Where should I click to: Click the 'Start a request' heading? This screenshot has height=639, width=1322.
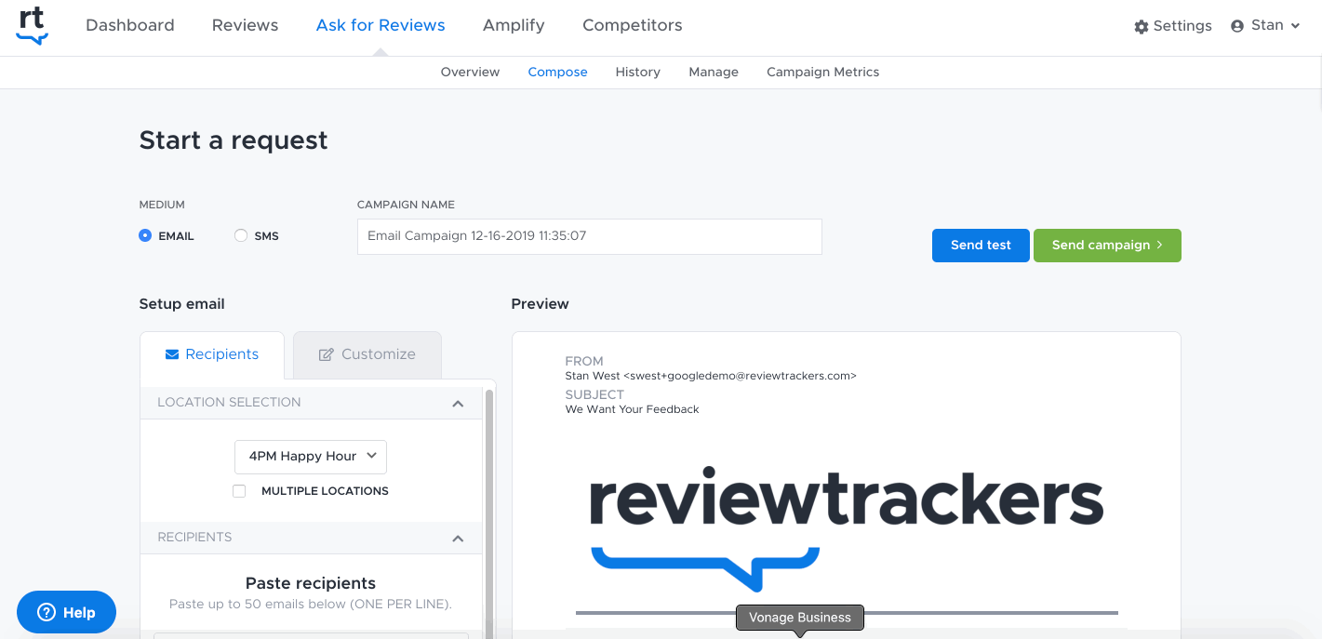234,140
